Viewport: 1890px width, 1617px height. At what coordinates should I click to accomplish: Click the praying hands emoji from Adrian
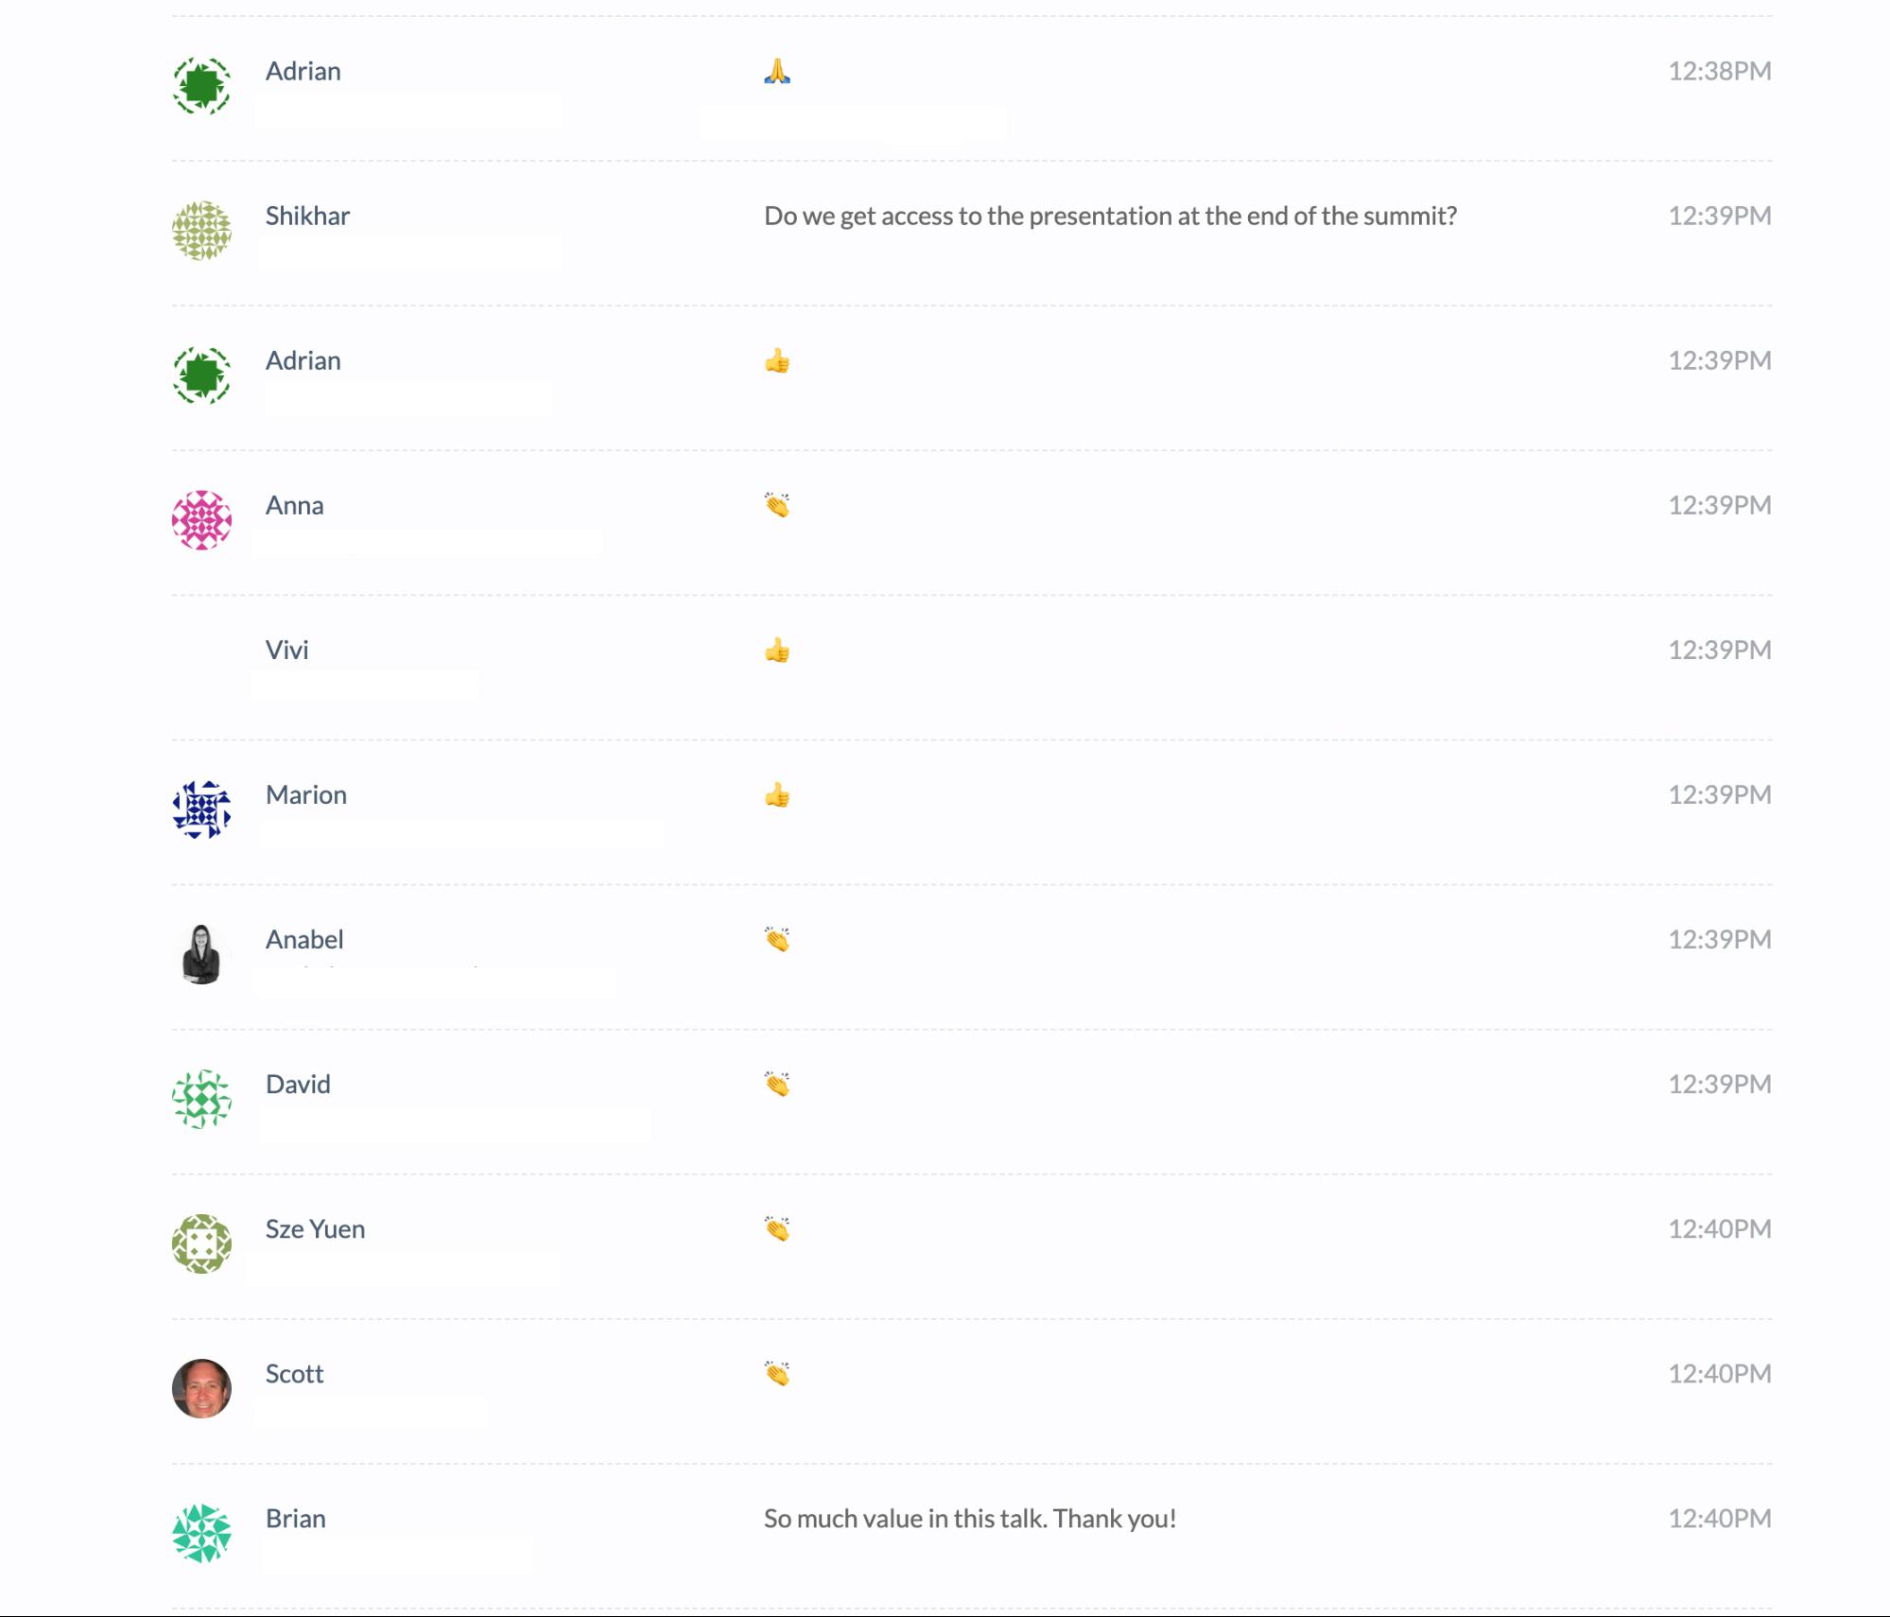click(777, 71)
